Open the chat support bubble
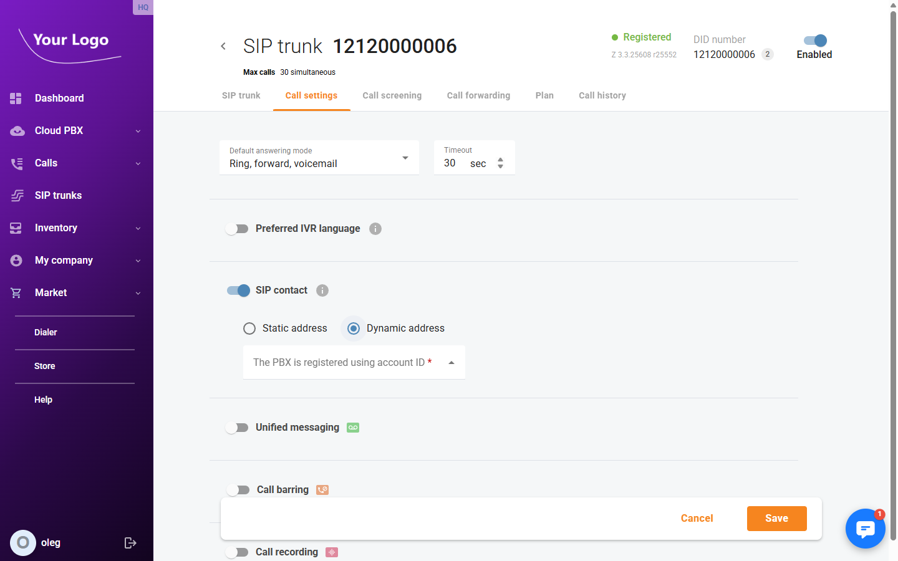This screenshot has width=898, height=561. (x=866, y=529)
